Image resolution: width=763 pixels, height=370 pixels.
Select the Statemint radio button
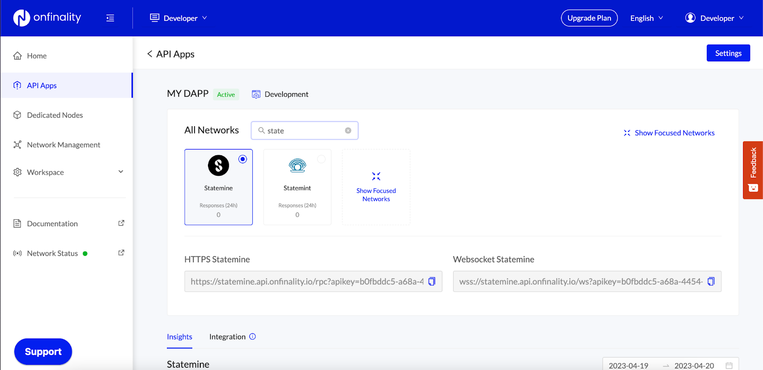click(x=321, y=159)
